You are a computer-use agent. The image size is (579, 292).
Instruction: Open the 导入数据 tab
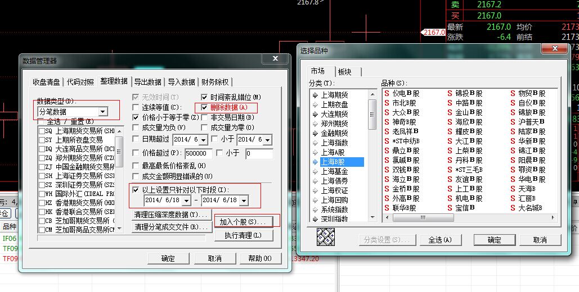tap(181, 82)
